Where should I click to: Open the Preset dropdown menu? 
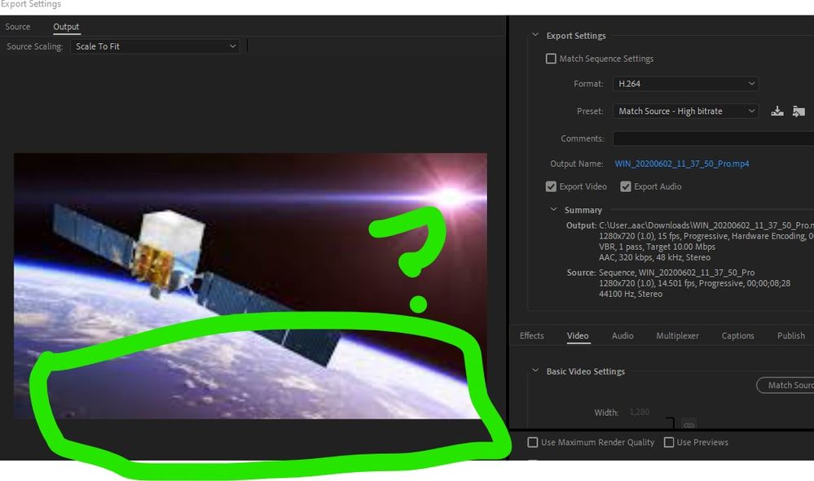(686, 111)
